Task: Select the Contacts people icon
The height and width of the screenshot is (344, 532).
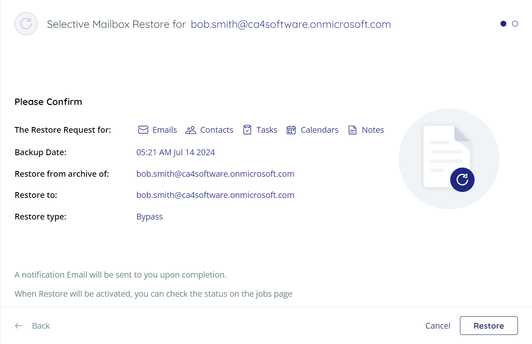Action: click(x=191, y=129)
